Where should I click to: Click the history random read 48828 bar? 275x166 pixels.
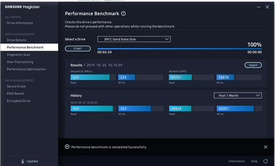[x=192, y=108]
